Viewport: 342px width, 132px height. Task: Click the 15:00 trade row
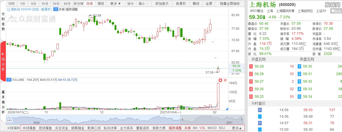pyautogui.click(x=295, y=129)
